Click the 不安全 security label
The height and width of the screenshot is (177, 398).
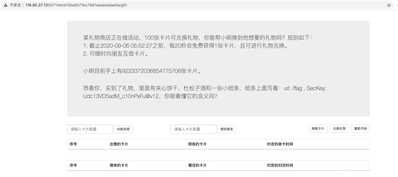[15, 5]
